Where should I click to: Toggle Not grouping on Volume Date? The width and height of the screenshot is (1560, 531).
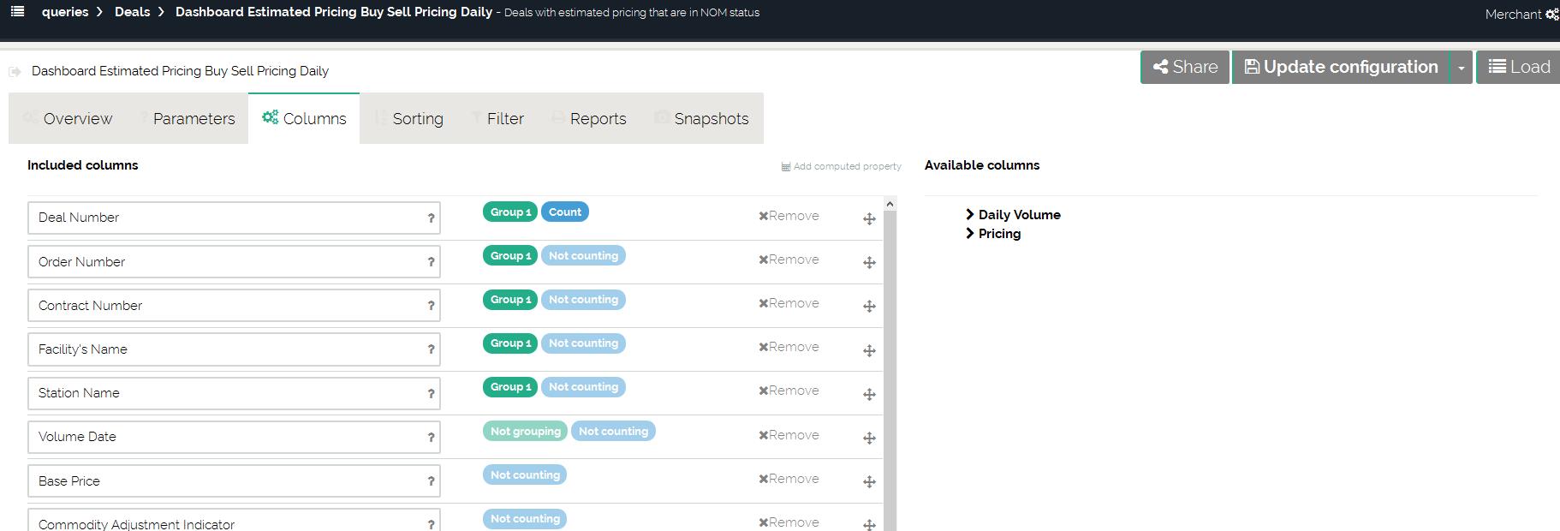525,432
